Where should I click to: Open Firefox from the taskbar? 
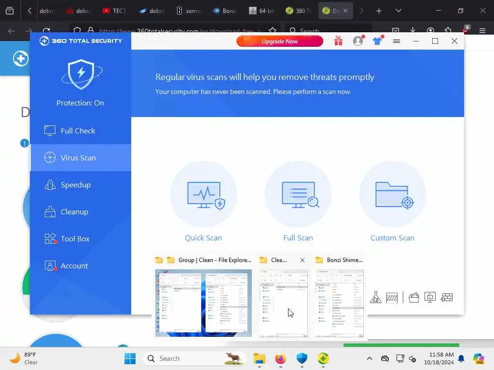pyautogui.click(x=280, y=358)
